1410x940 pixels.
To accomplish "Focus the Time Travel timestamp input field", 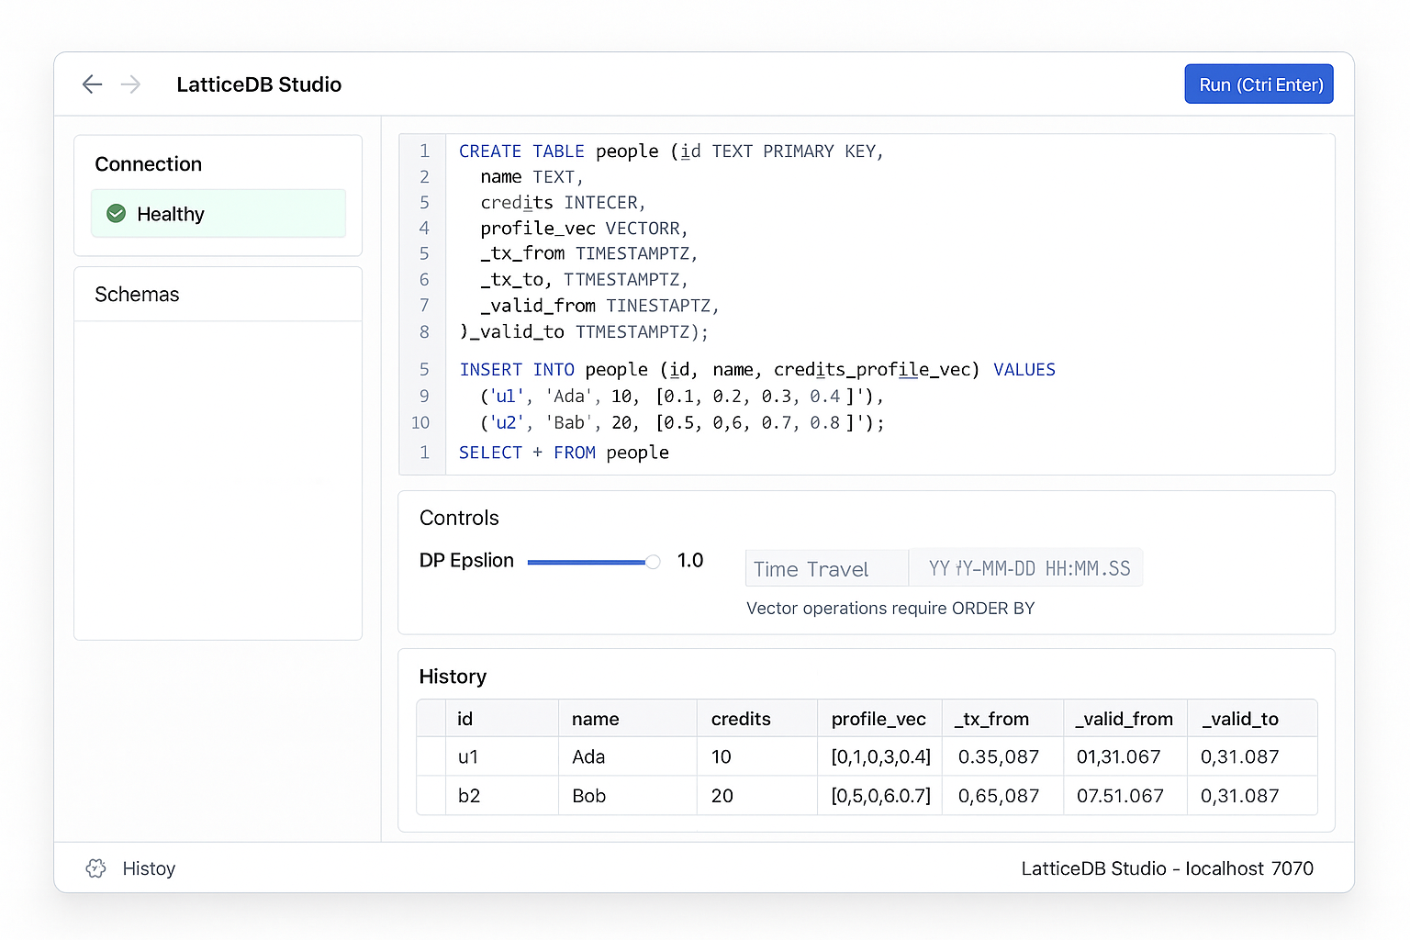I will coord(1025,568).
